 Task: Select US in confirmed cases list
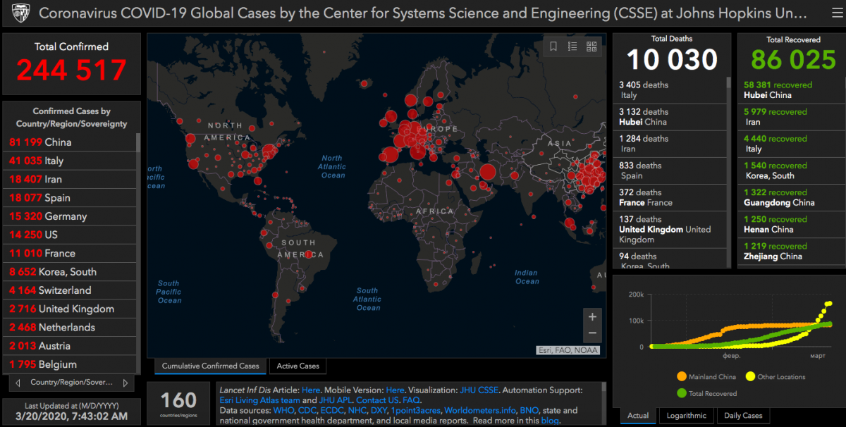(x=69, y=235)
